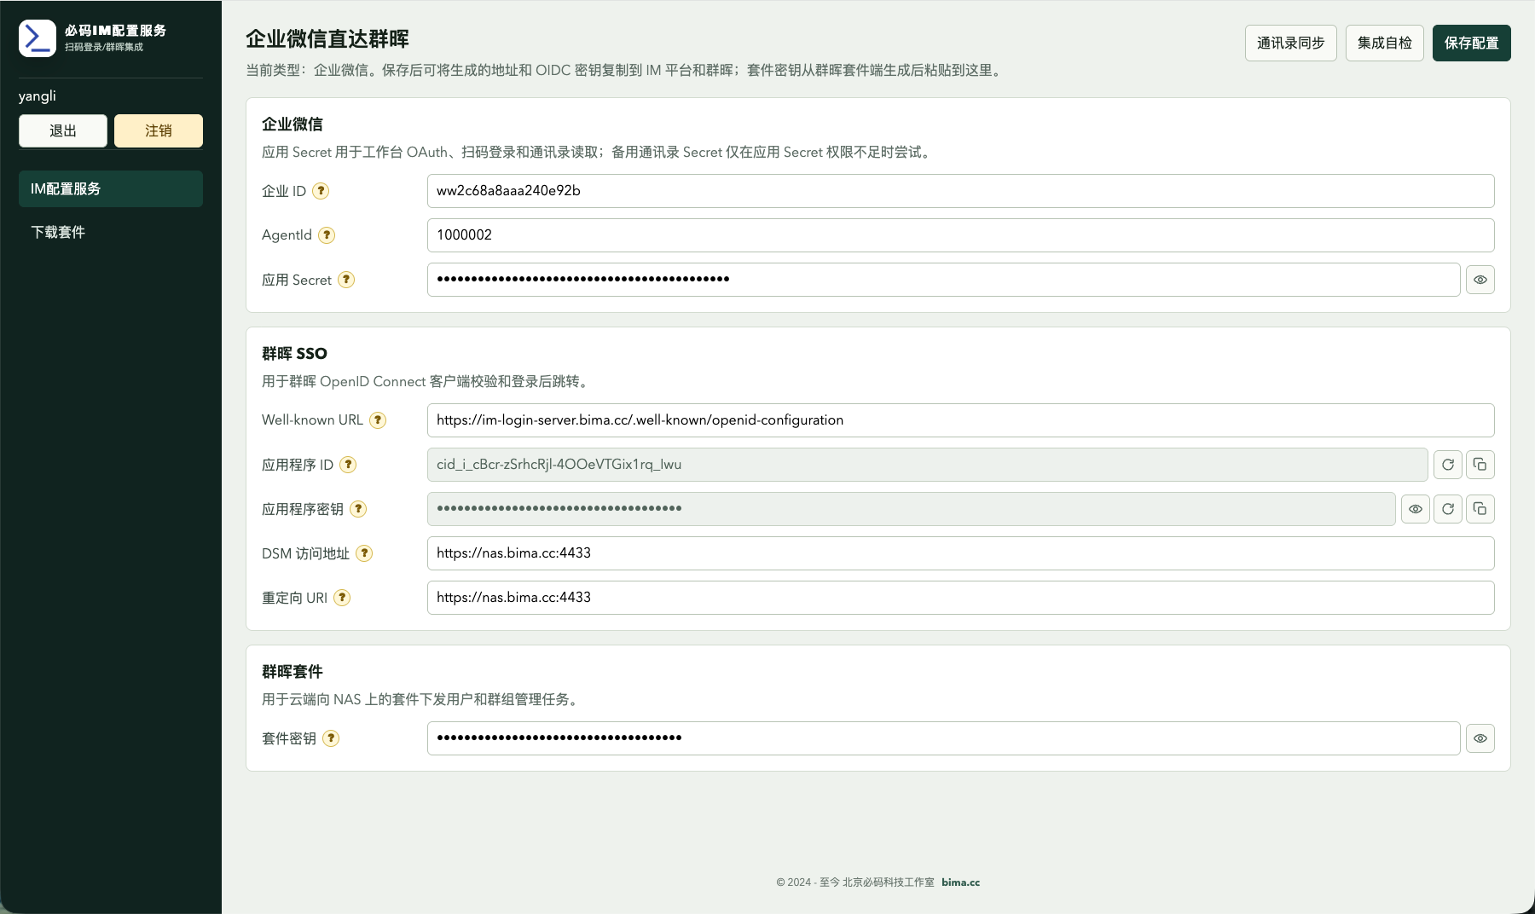Open help icon beside 应用程序 ID

pyautogui.click(x=348, y=465)
